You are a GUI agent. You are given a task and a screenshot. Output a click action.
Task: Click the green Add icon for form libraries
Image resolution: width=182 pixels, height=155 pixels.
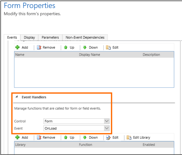click(18, 47)
